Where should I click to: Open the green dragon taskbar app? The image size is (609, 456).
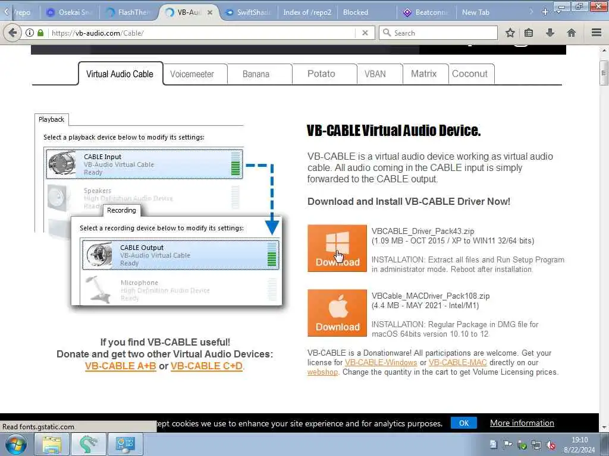tap(89, 444)
